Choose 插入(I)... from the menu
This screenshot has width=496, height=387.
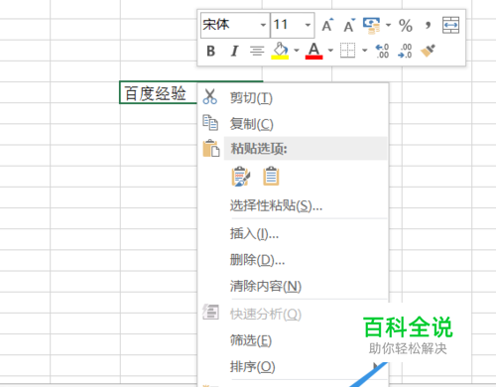point(293,234)
